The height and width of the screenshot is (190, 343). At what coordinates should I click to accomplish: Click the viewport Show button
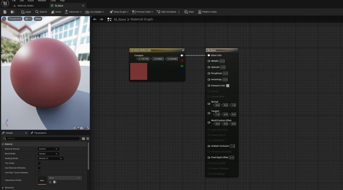point(38,19)
